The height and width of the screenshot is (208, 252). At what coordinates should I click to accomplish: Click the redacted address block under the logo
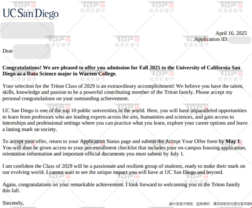pos(27,31)
